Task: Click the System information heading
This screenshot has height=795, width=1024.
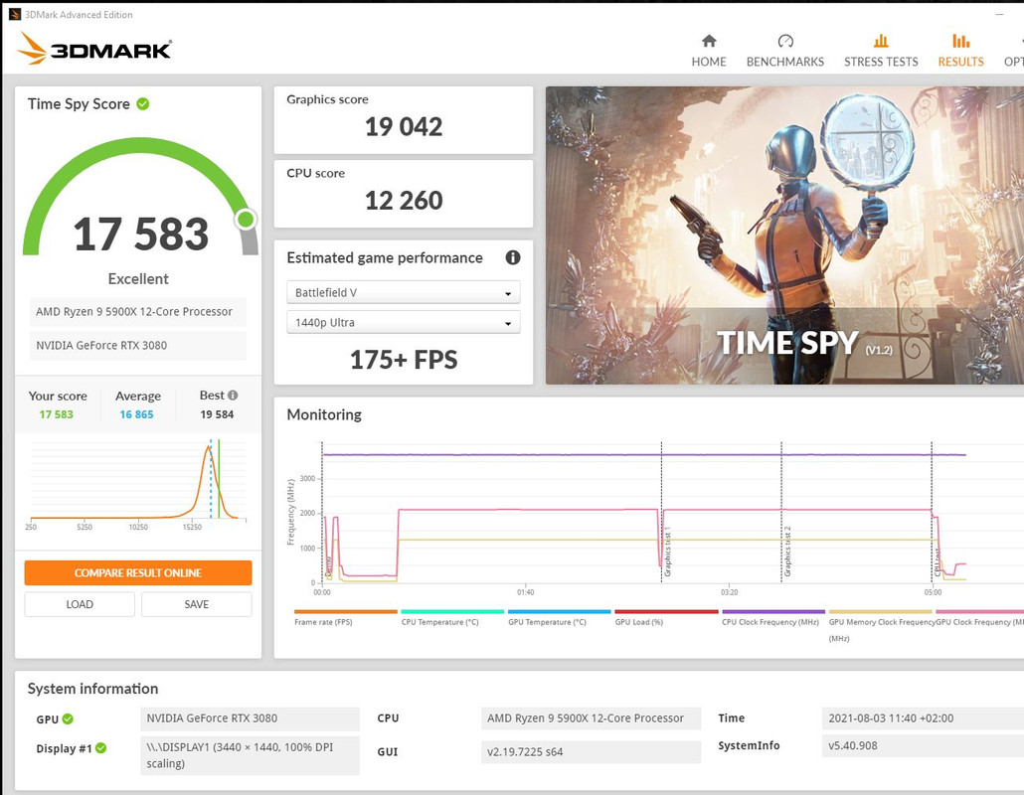Action: [x=92, y=689]
